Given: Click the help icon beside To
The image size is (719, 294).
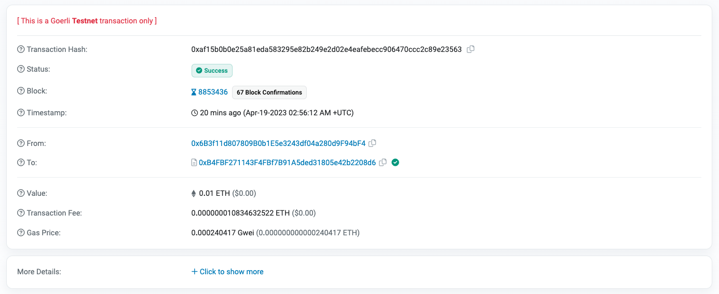Looking at the screenshot, I should (x=21, y=163).
